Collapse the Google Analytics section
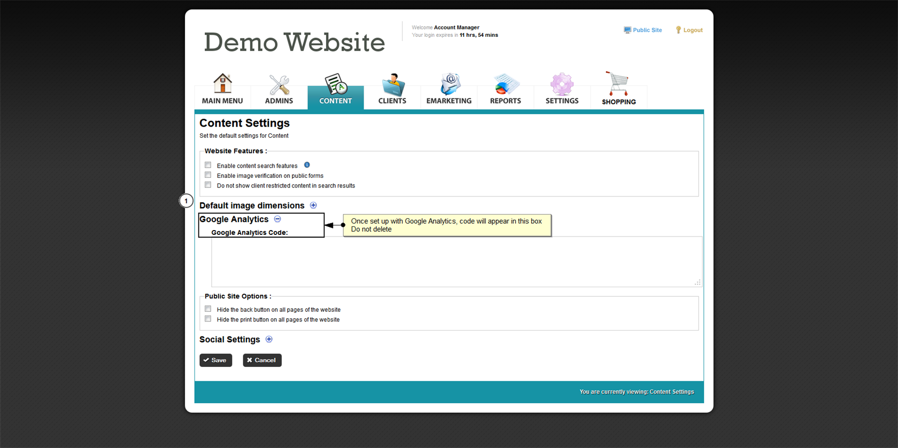Image resolution: width=898 pixels, height=448 pixels. (x=277, y=219)
